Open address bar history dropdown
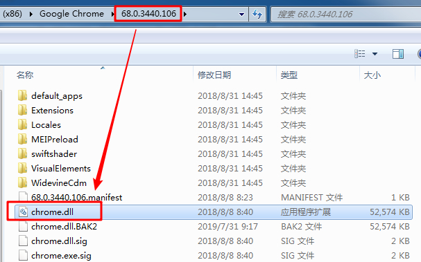The image size is (421, 262). tap(241, 15)
